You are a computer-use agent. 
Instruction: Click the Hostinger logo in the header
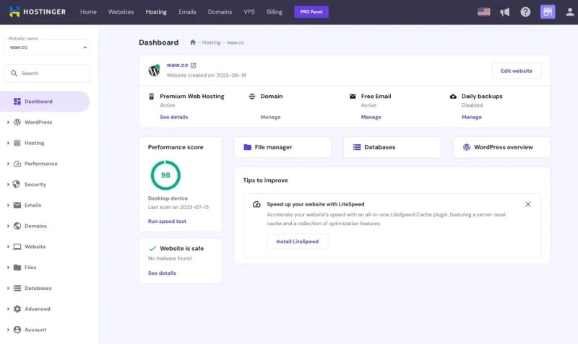click(x=38, y=12)
